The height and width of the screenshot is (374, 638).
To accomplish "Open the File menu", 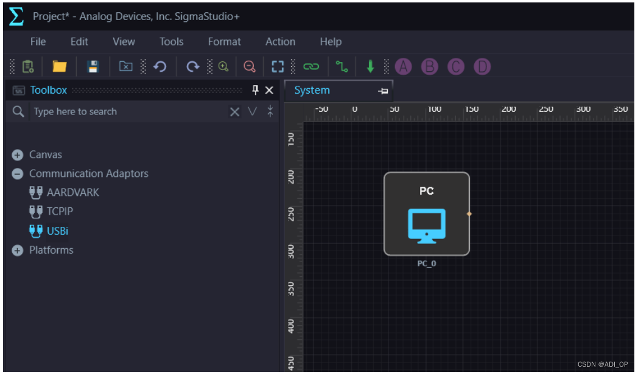I will [38, 41].
